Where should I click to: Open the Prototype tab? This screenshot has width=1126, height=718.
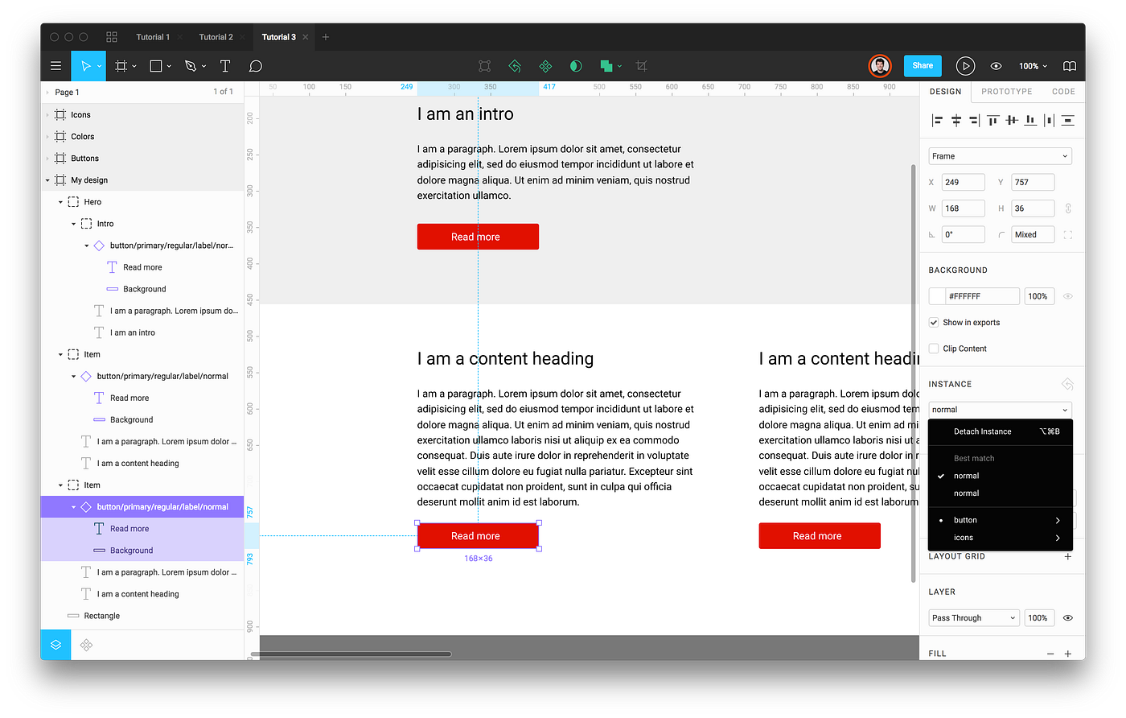[1006, 92]
